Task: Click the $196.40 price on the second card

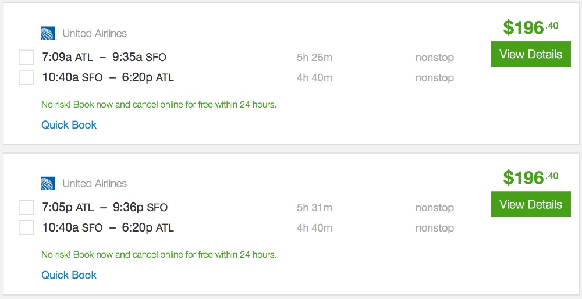Action: [530, 177]
